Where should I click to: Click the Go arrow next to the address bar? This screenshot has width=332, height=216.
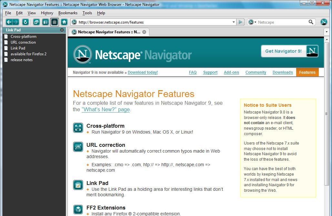240,22
